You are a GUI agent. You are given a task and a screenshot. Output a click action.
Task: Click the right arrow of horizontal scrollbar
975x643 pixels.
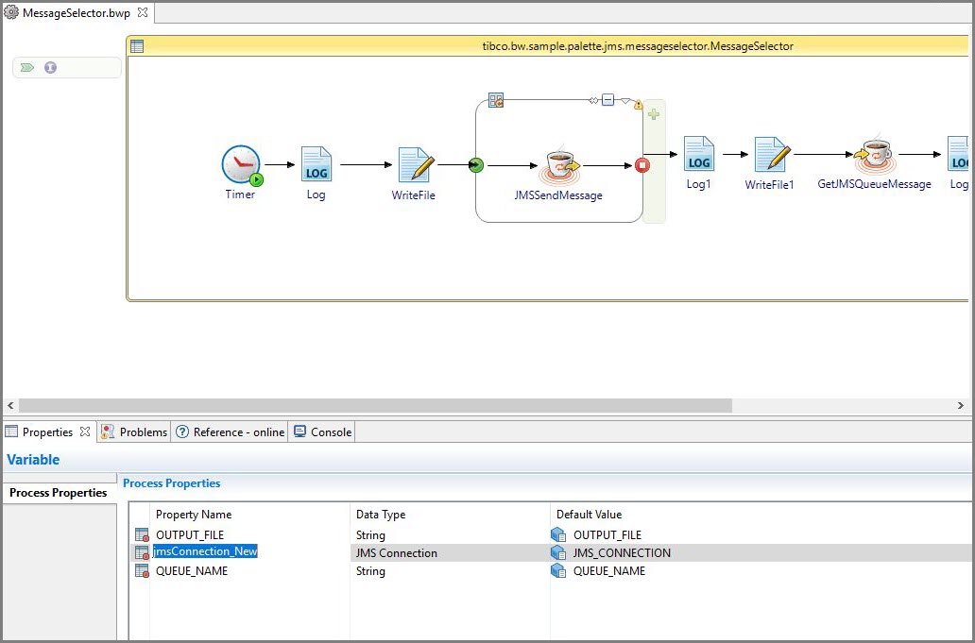(961, 405)
